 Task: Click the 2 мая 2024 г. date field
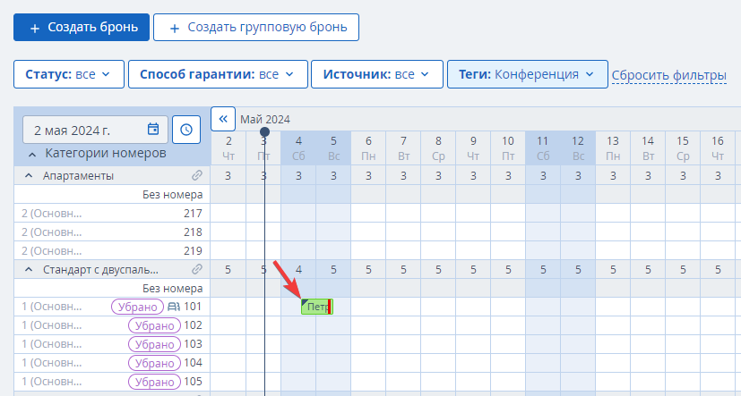tap(96, 130)
